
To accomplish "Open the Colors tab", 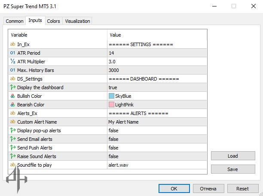I will point(54,21).
